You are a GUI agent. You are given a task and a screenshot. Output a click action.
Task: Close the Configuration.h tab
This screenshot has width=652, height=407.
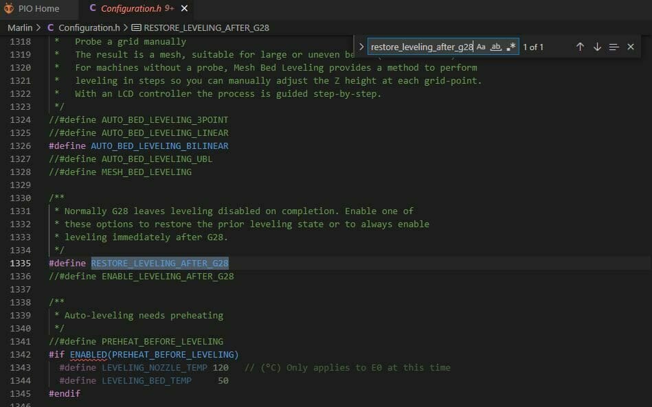185,8
